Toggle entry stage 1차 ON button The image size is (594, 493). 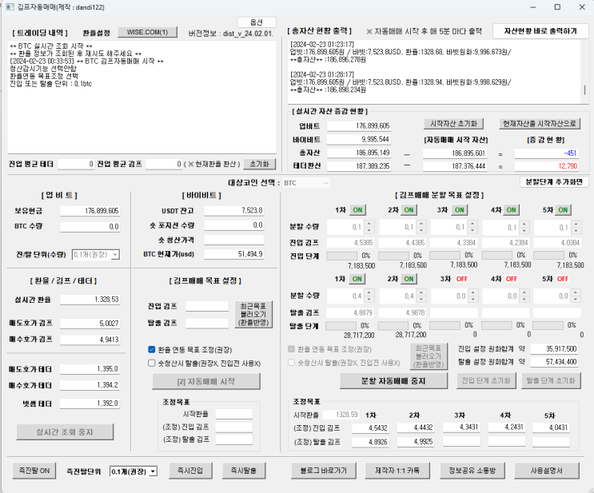[x=357, y=210]
